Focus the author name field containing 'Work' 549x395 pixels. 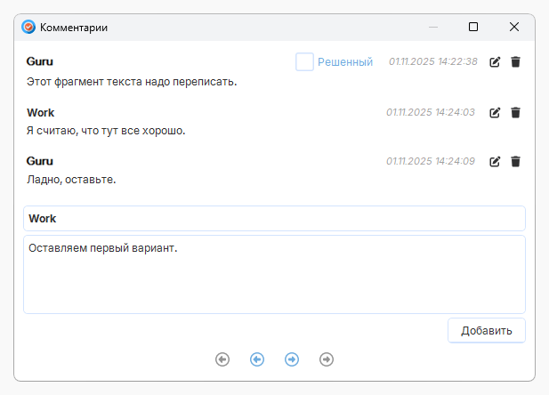pyautogui.click(x=274, y=219)
